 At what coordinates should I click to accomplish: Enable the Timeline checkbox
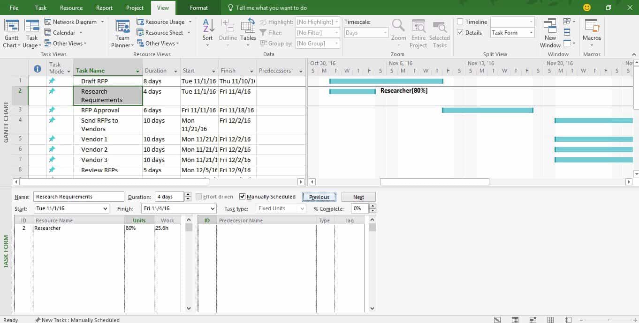(x=460, y=22)
